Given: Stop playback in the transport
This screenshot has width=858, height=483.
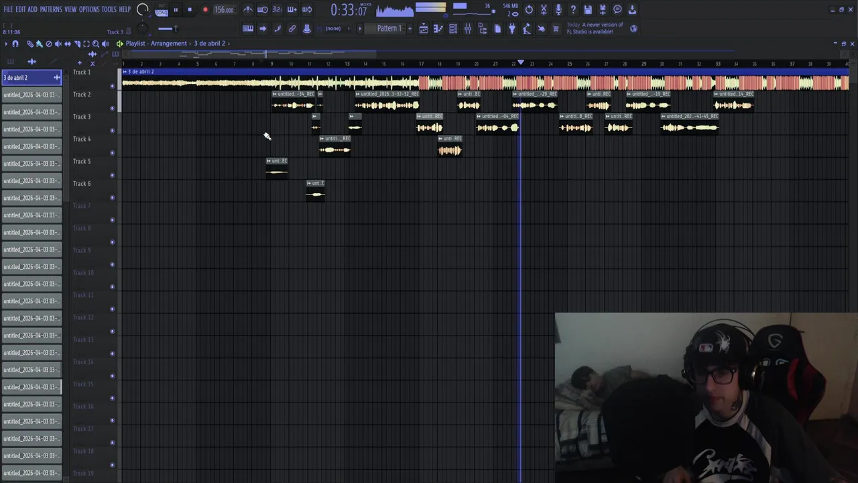Looking at the screenshot, I should 190,10.
